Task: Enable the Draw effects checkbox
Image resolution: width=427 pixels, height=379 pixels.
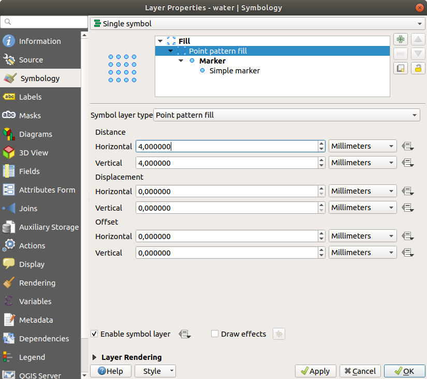Action: pyautogui.click(x=215, y=334)
